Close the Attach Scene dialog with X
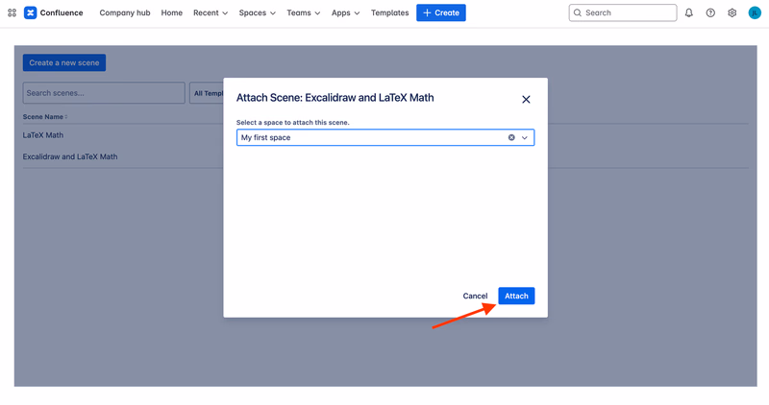The height and width of the screenshot is (405, 769). click(x=526, y=100)
